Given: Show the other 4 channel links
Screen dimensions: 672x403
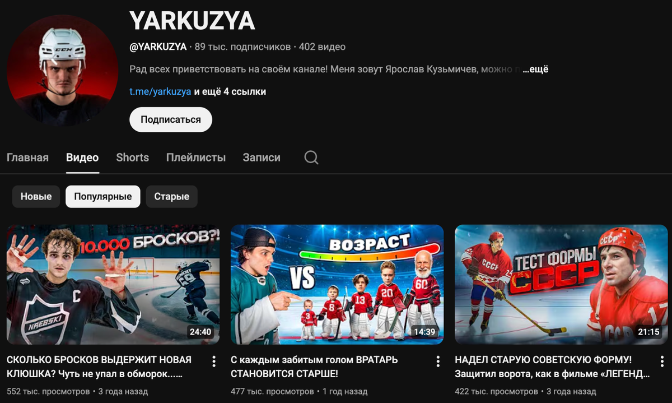Looking at the screenshot, I should pyautogui.click(x=230, y=91).
